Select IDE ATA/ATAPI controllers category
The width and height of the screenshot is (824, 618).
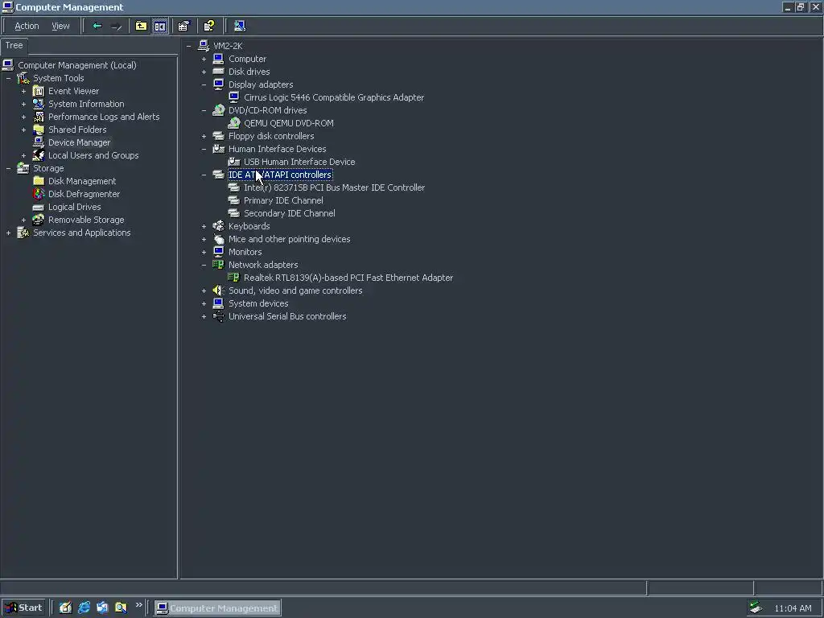coord(280,175)
